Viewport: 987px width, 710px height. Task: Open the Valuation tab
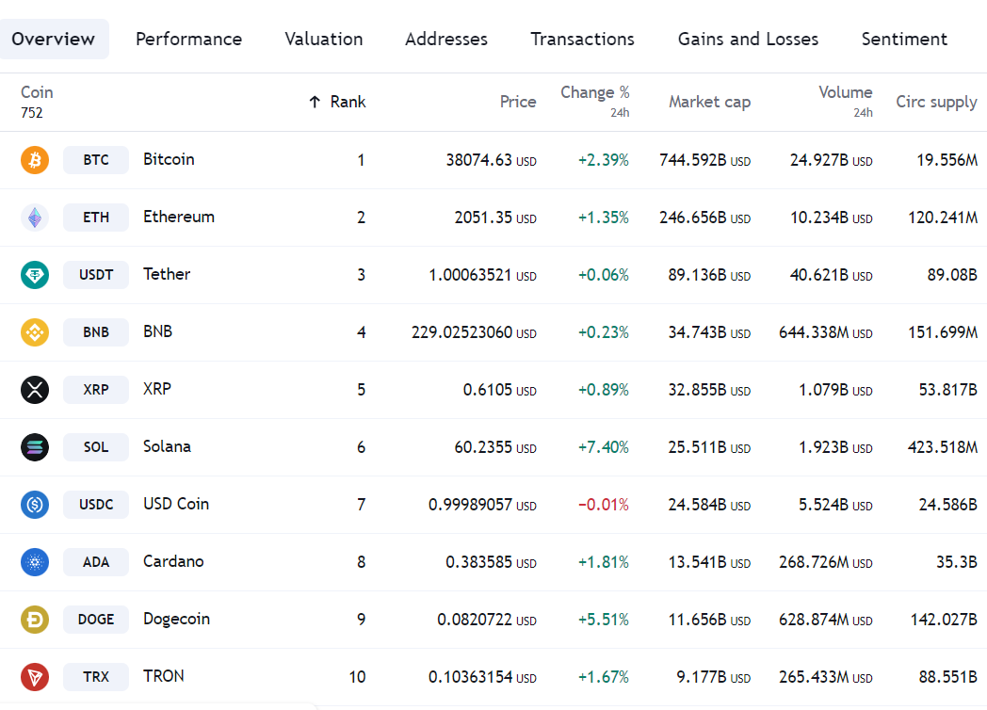324,39
